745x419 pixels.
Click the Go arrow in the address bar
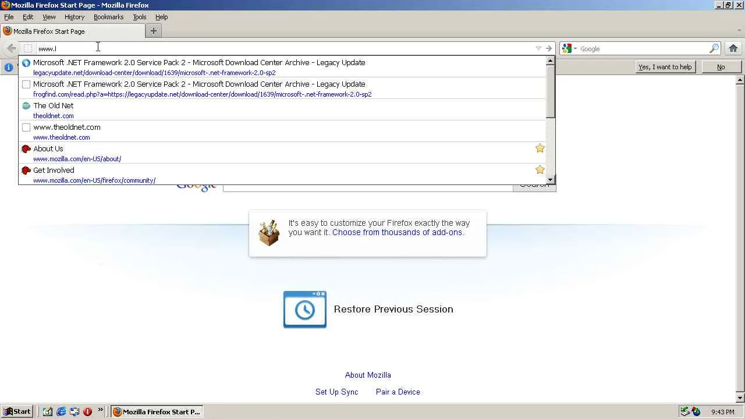(x=548, y=48)
